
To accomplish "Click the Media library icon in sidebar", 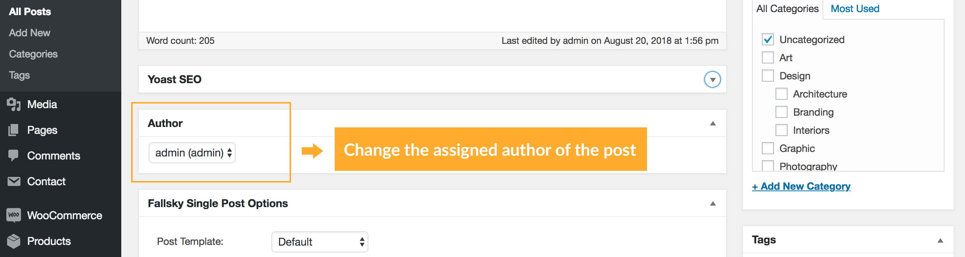I will click(x=14, y=104).
